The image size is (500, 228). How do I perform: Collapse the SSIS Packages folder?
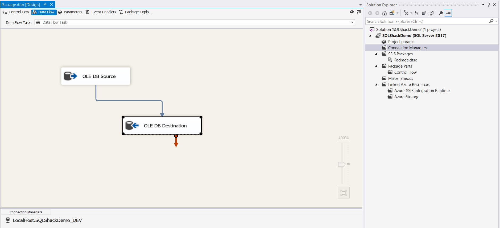pos(376,54)
